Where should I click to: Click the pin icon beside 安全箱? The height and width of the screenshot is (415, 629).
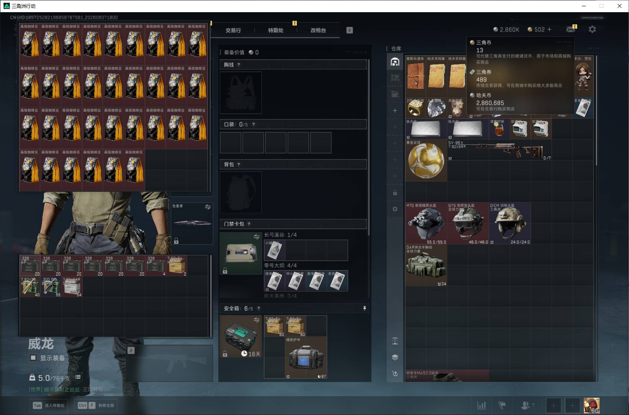pyautogui.click(x=364, y=308)
